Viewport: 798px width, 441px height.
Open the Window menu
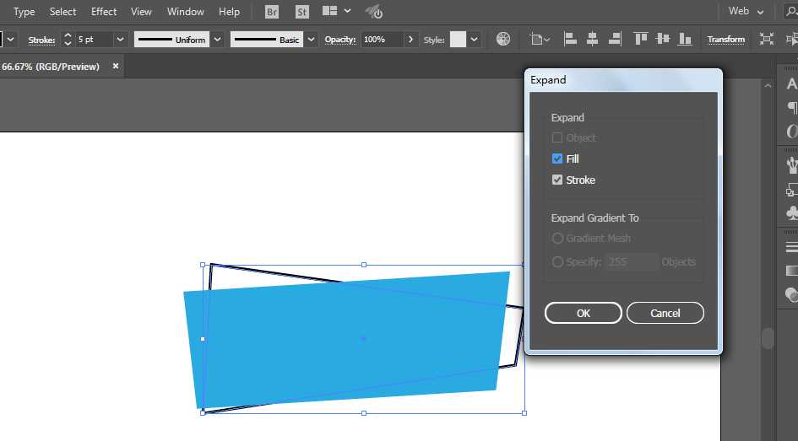click(185, 11)
